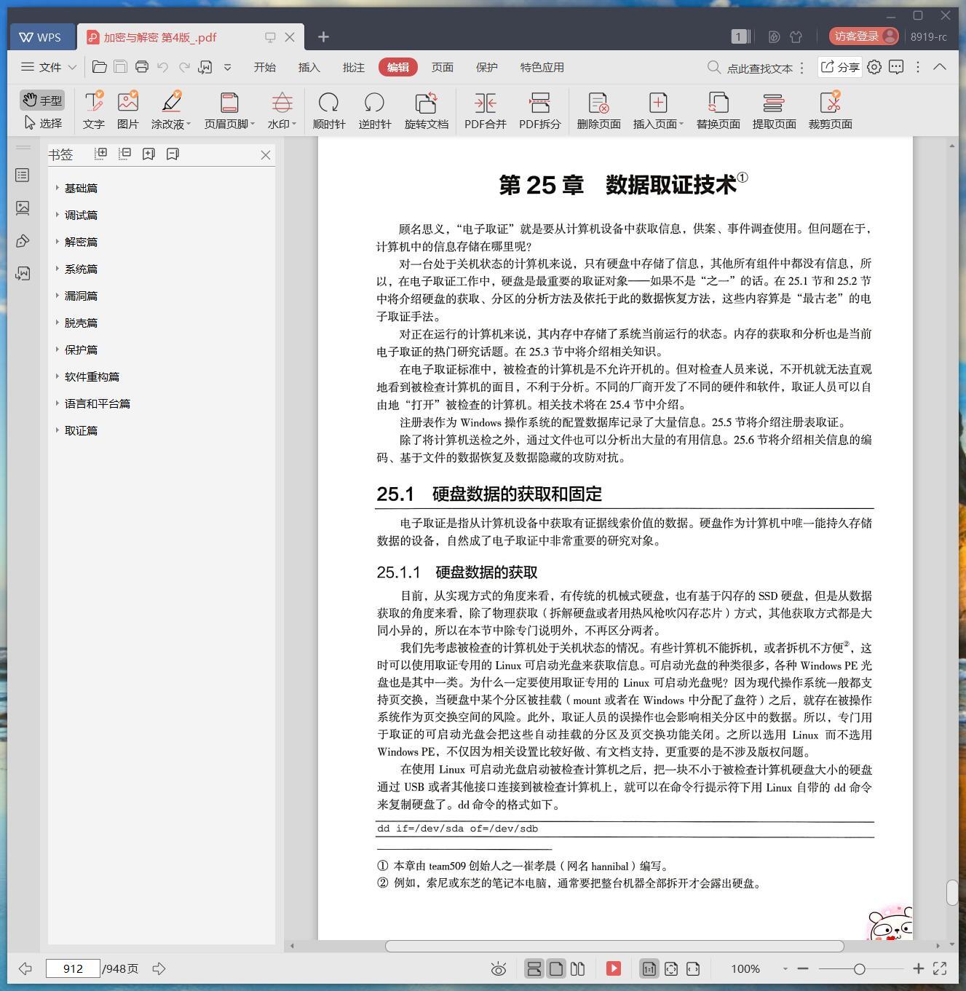Expand the 漏洞篇 bookmark
Screen dimensions: 966x991
tap(58, 296)
